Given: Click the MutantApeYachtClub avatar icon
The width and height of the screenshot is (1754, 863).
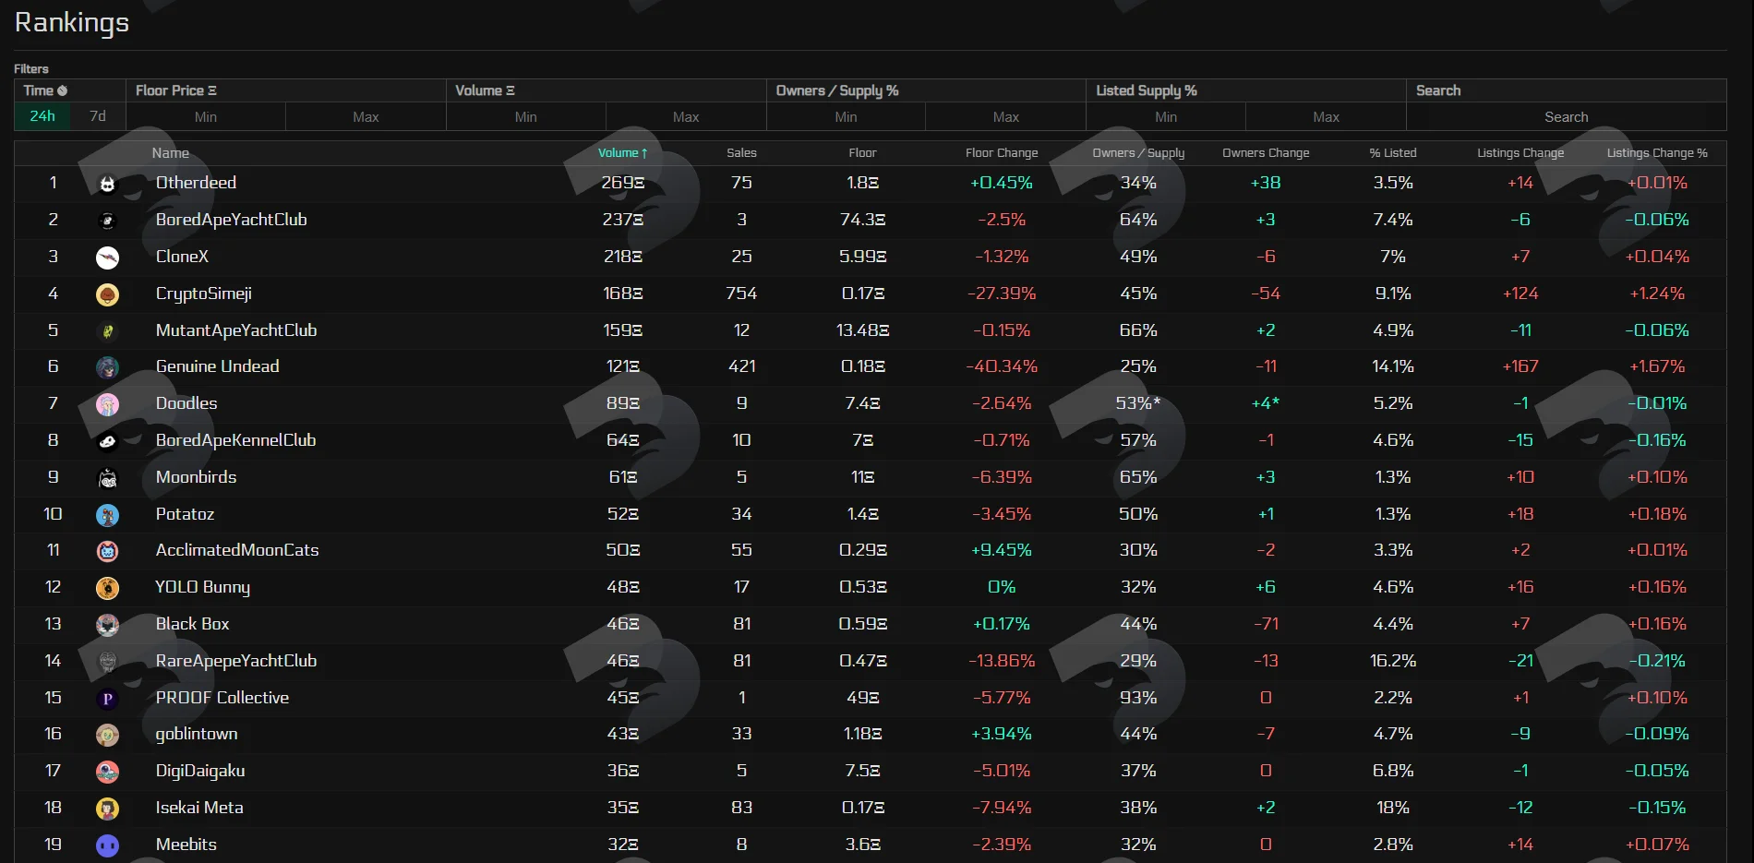Looking at the screenshot, I should [x=108, y=331].
